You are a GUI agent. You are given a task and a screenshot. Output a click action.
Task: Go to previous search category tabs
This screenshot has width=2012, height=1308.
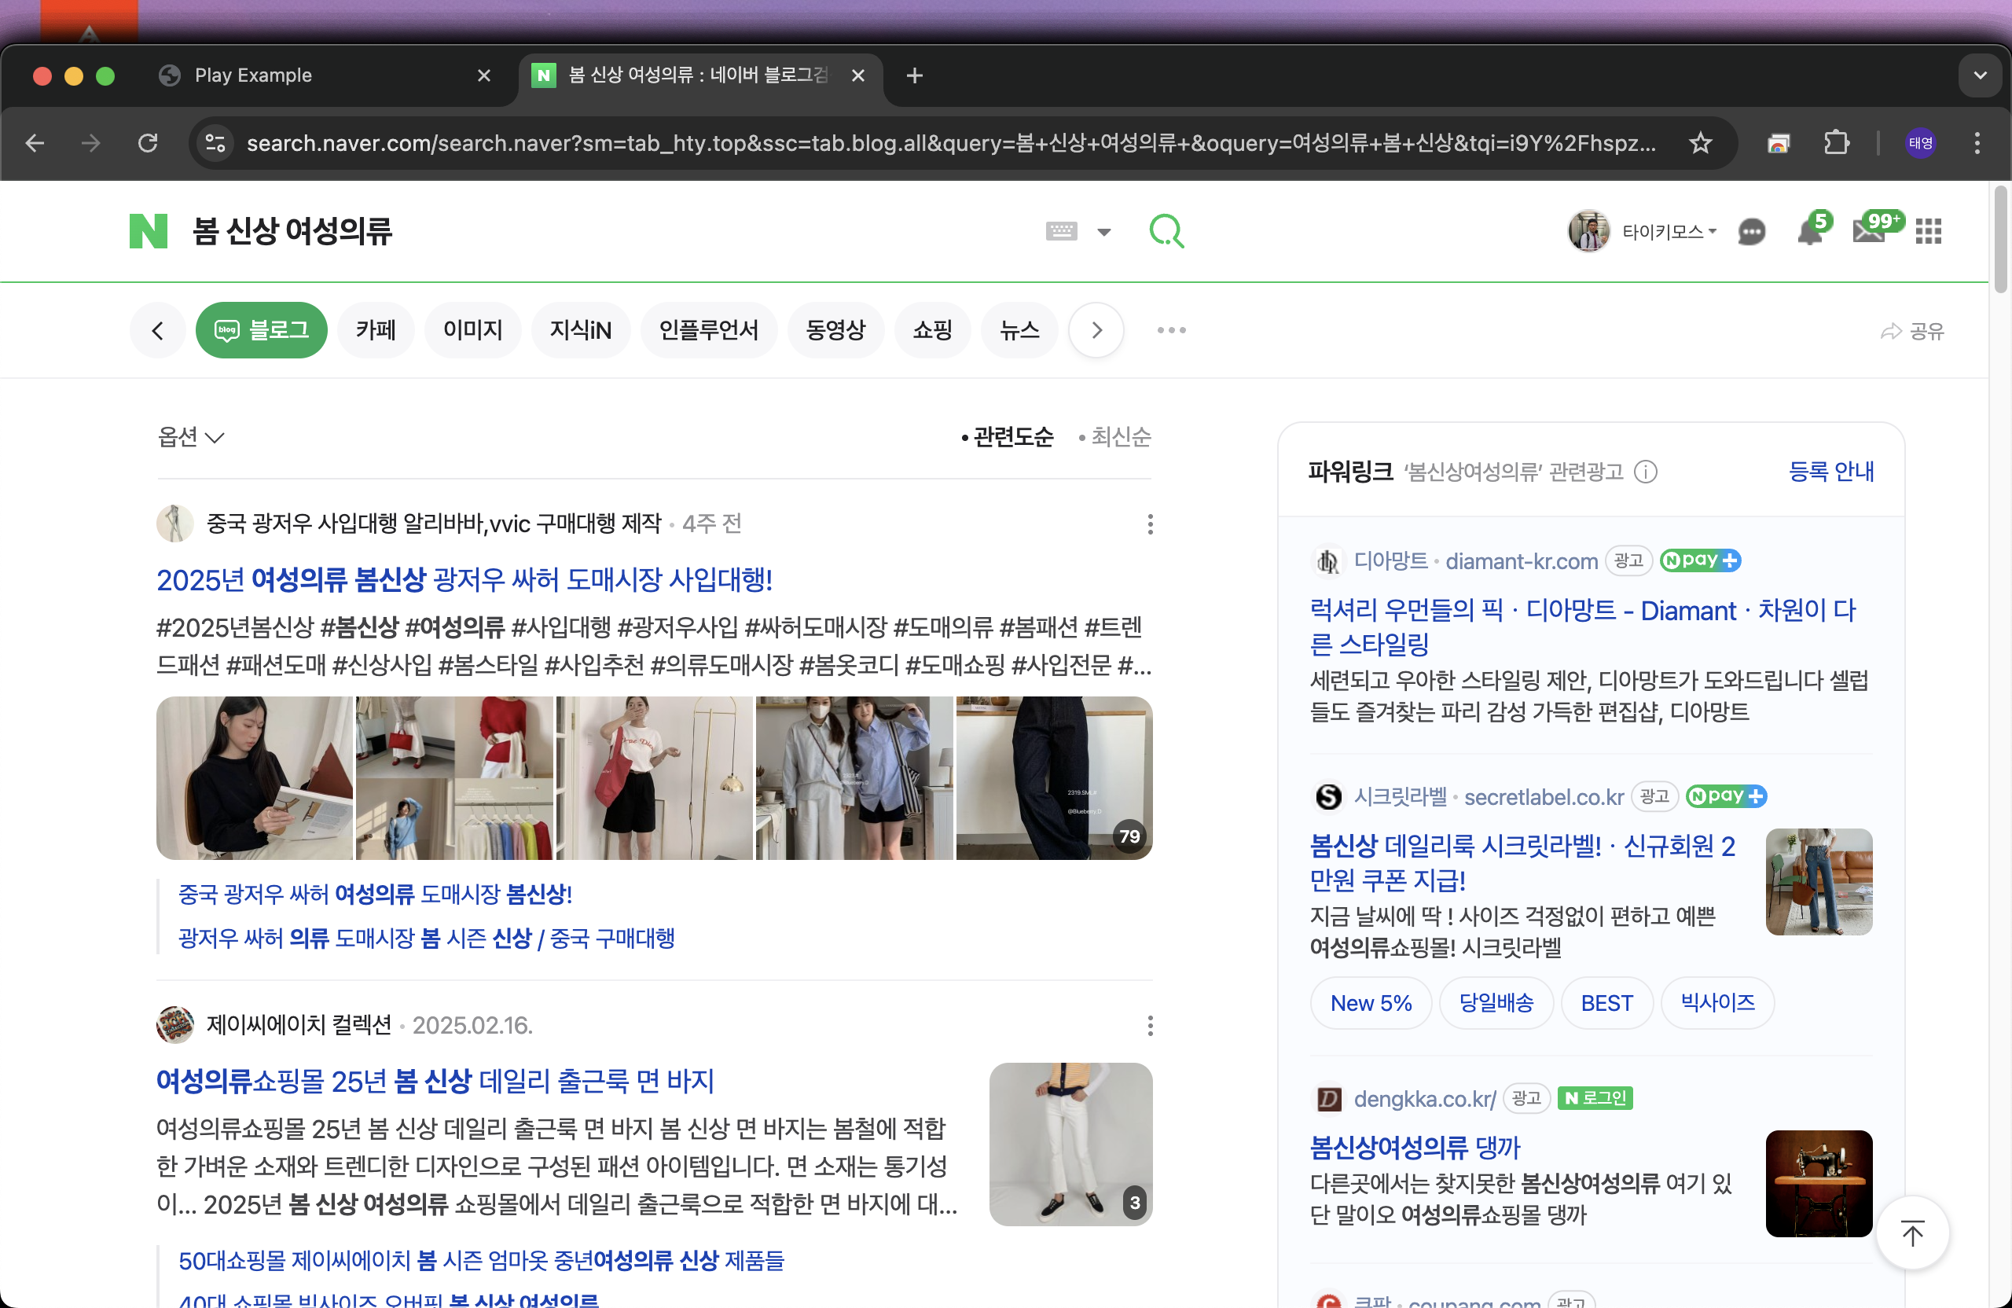coord(157,329)
